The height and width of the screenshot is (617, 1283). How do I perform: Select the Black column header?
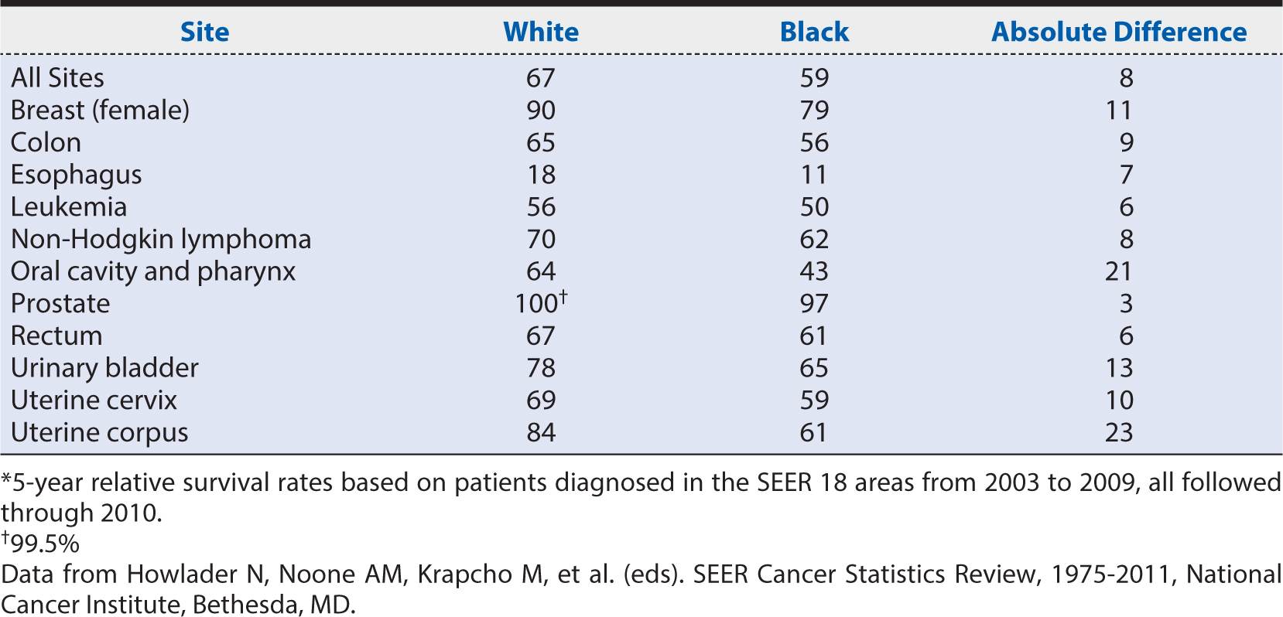(x=814, y=32)
